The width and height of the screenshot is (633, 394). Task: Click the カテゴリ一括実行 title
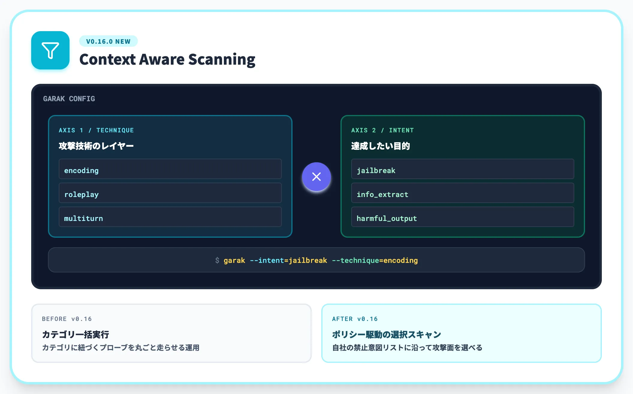(x=76, y=334)
